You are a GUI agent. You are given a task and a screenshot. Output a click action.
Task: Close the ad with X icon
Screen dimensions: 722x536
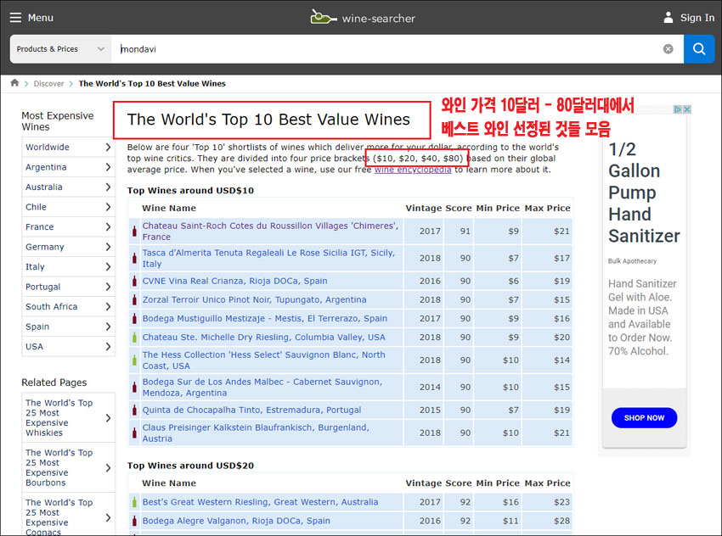click(x=686, y=109)
